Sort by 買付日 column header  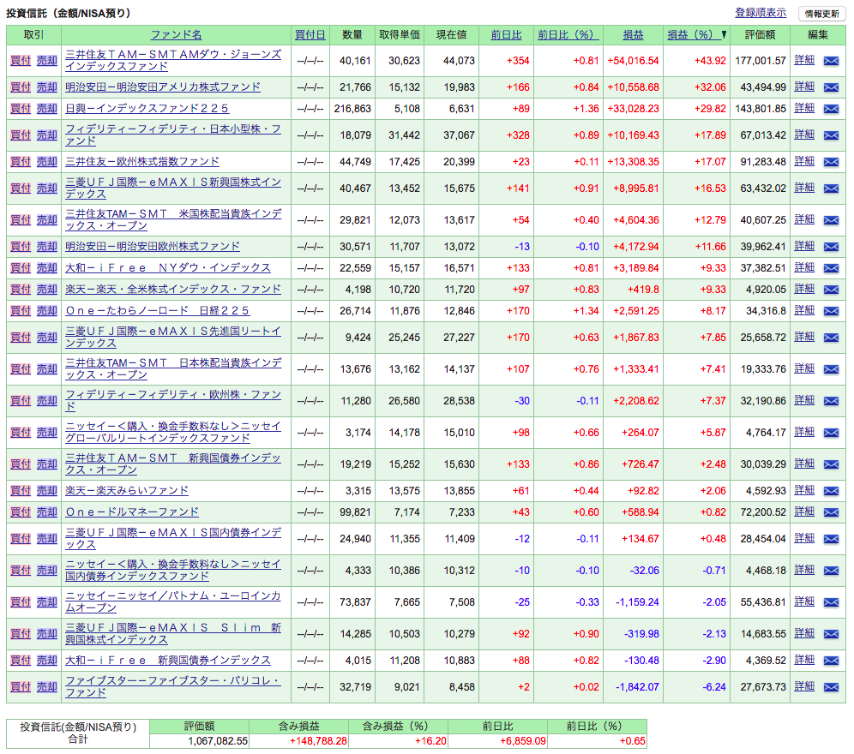pyautogui.click(x=310, y=35)
